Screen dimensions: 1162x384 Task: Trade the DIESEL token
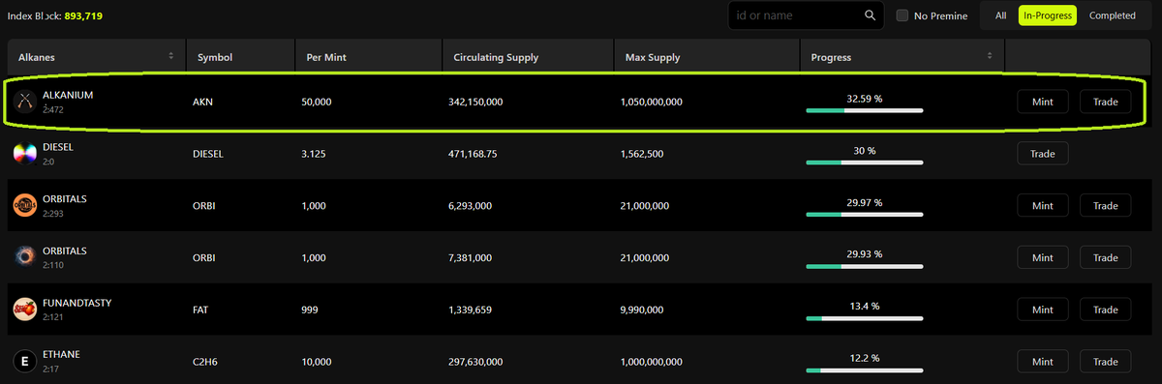[1043, 153]
